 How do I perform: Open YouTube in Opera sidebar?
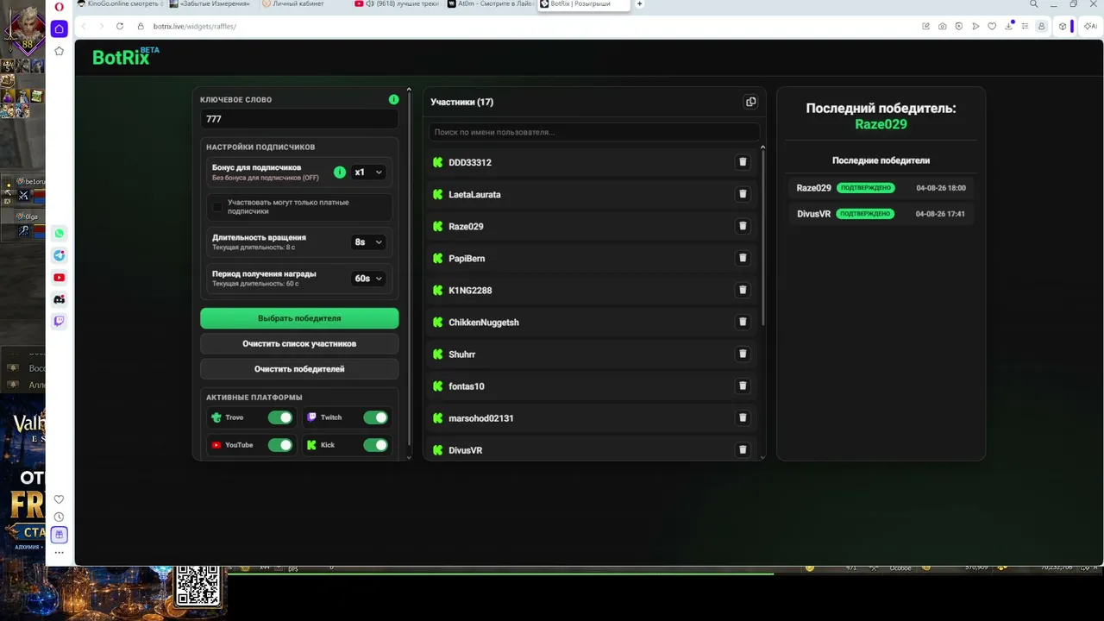coord(59,277)
